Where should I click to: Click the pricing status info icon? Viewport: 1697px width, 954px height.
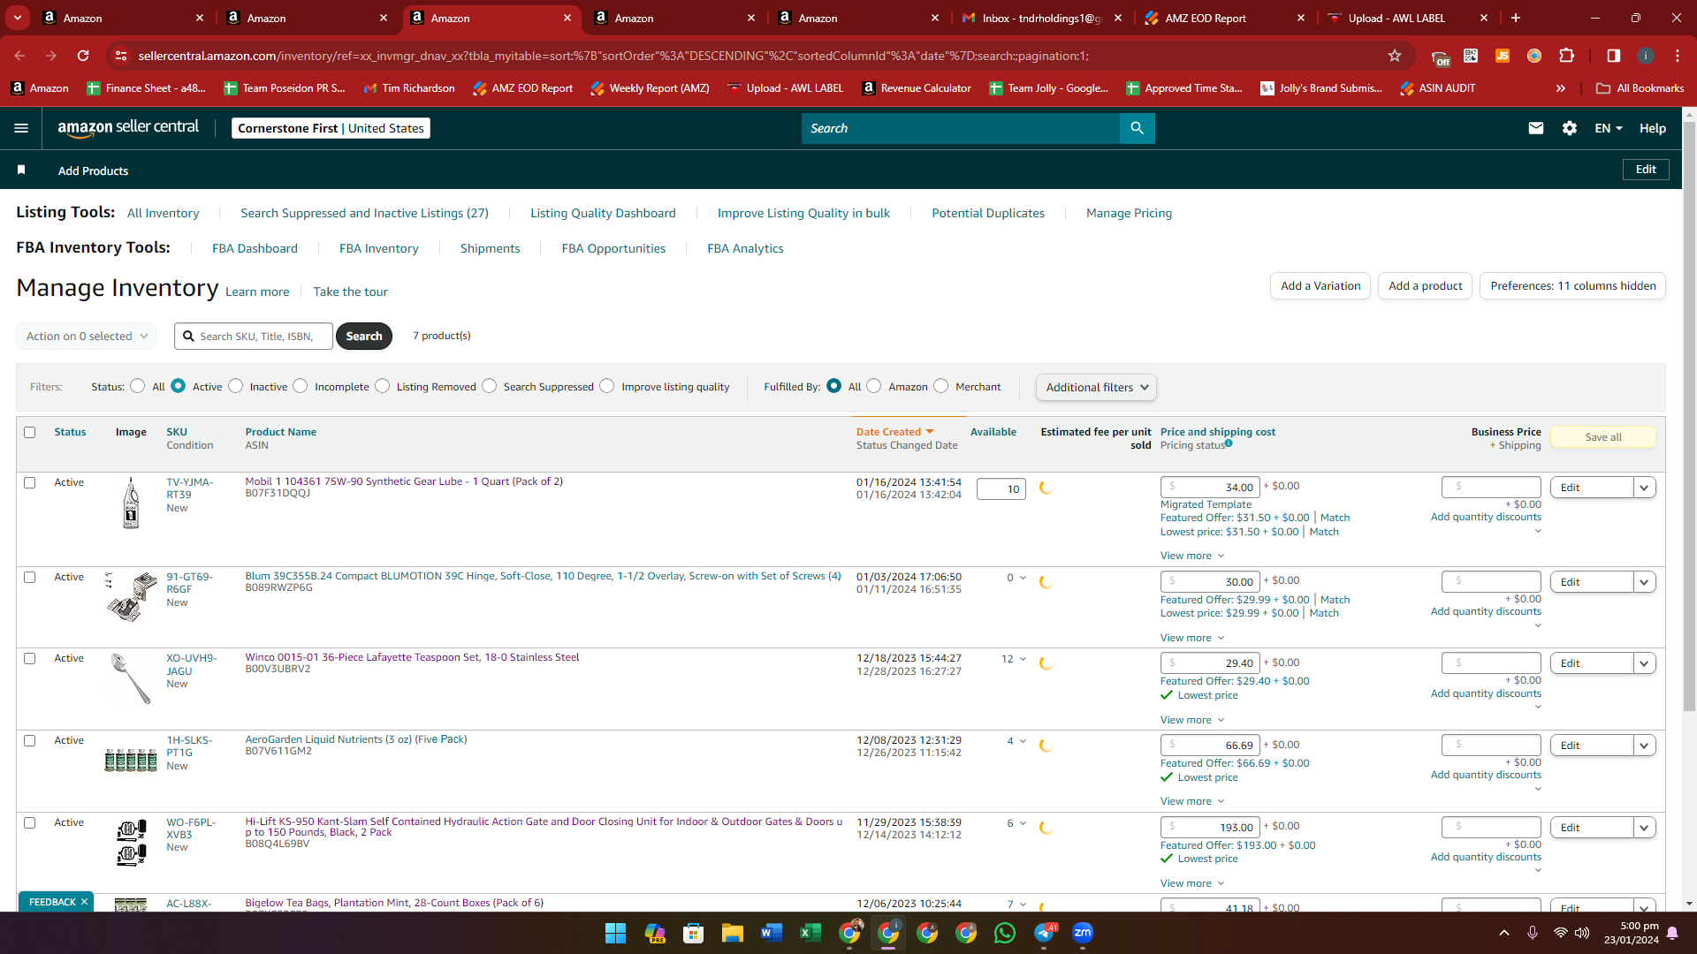click(1229, 443)
